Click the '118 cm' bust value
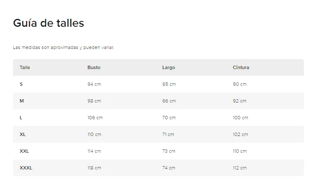 click(94, 168)
